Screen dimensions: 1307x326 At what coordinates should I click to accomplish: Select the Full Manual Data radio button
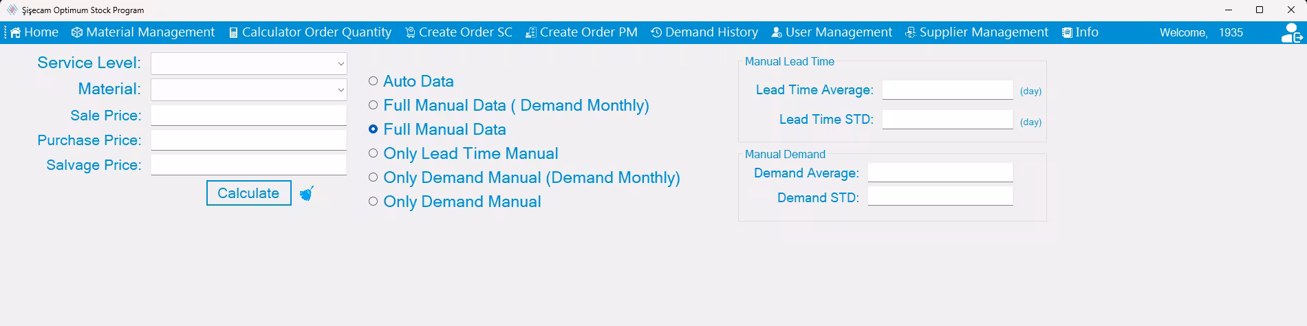coord(373,129)
